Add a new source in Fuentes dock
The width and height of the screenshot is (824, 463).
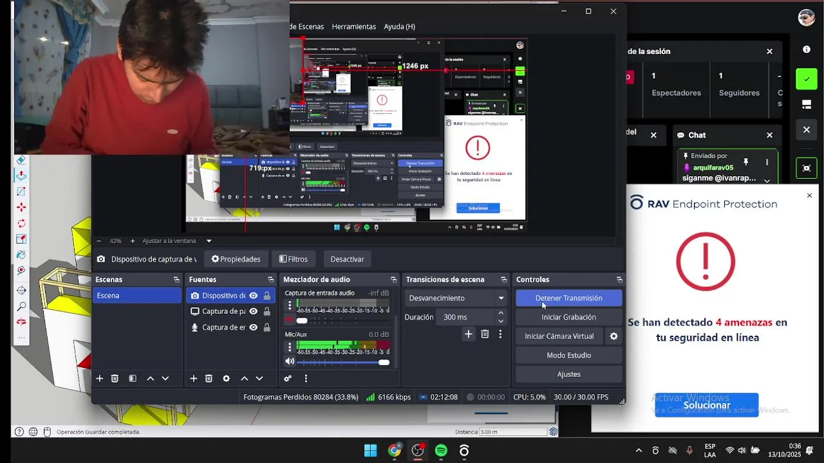click(x=193, y=379)
